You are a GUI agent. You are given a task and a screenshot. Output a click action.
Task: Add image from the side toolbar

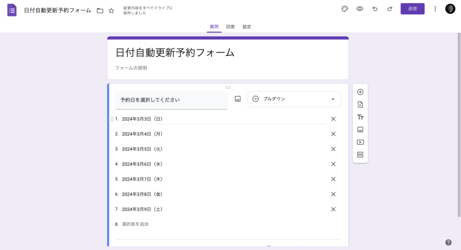(360, 130)
